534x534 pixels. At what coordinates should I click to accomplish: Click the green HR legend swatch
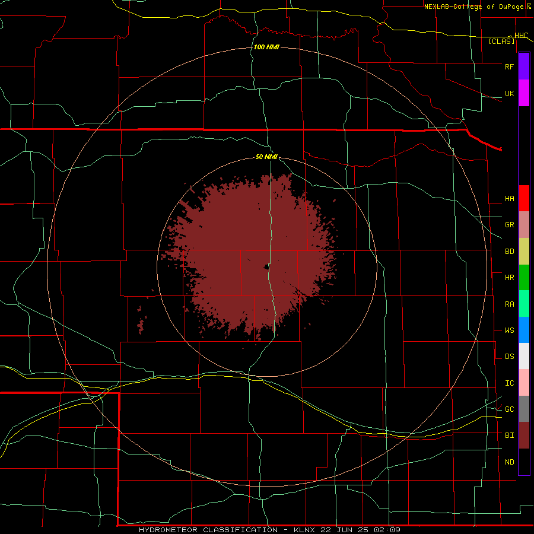[524, 278]
